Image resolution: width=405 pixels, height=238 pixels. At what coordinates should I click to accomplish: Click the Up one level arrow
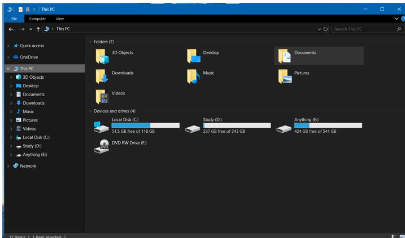pos(38,29)
